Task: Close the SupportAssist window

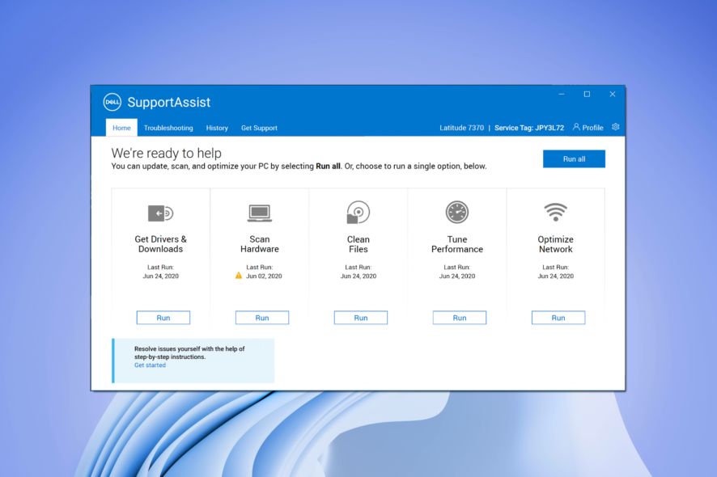Action: tap(613, 94)
